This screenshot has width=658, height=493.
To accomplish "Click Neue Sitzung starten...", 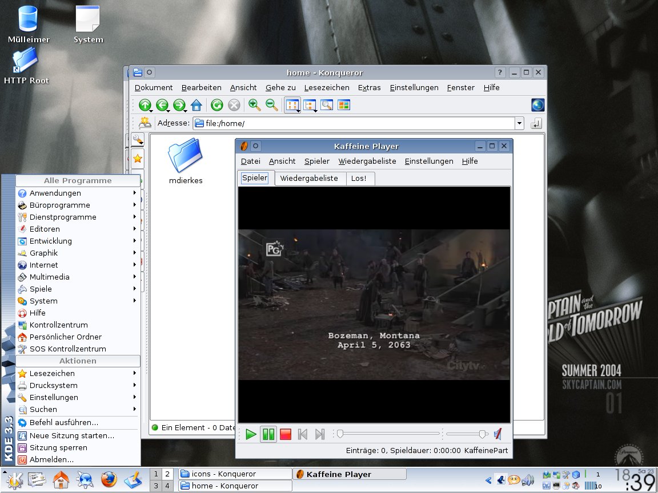I will (x=78, y=435).
